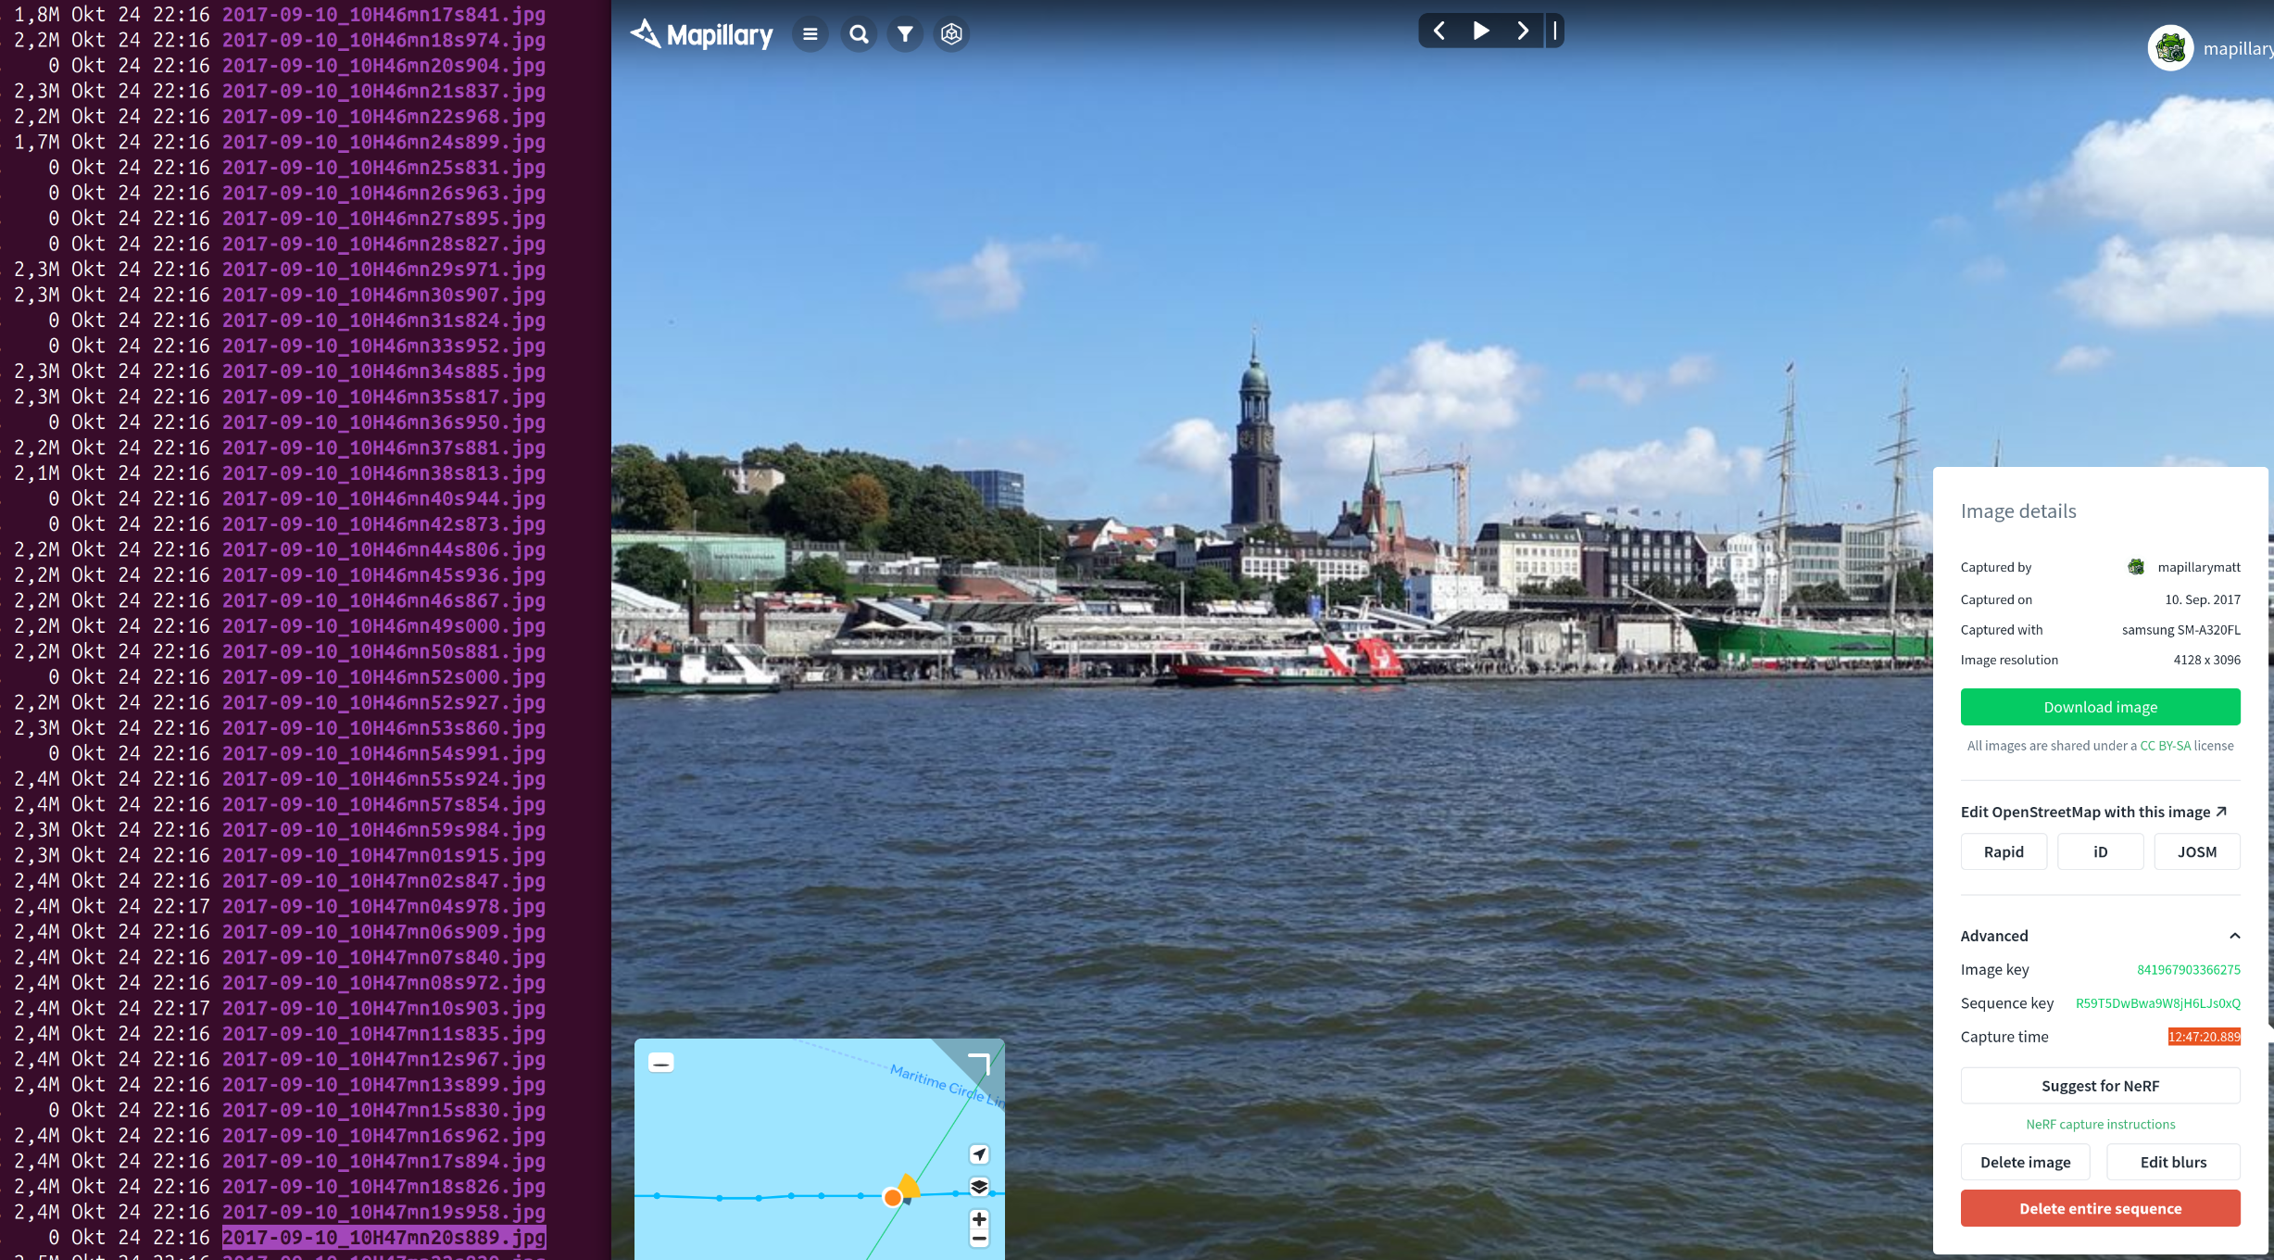This screenshot has height=1260, width=2274.
Task: Collapse the Advanced section
Action: (x=2234, y=936)
